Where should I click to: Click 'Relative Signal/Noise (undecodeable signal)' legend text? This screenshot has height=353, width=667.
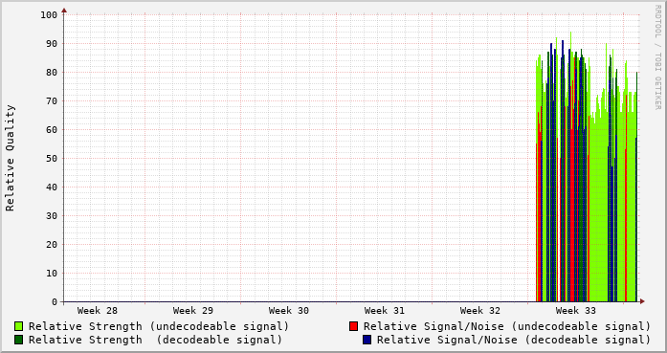click(506, 326)
